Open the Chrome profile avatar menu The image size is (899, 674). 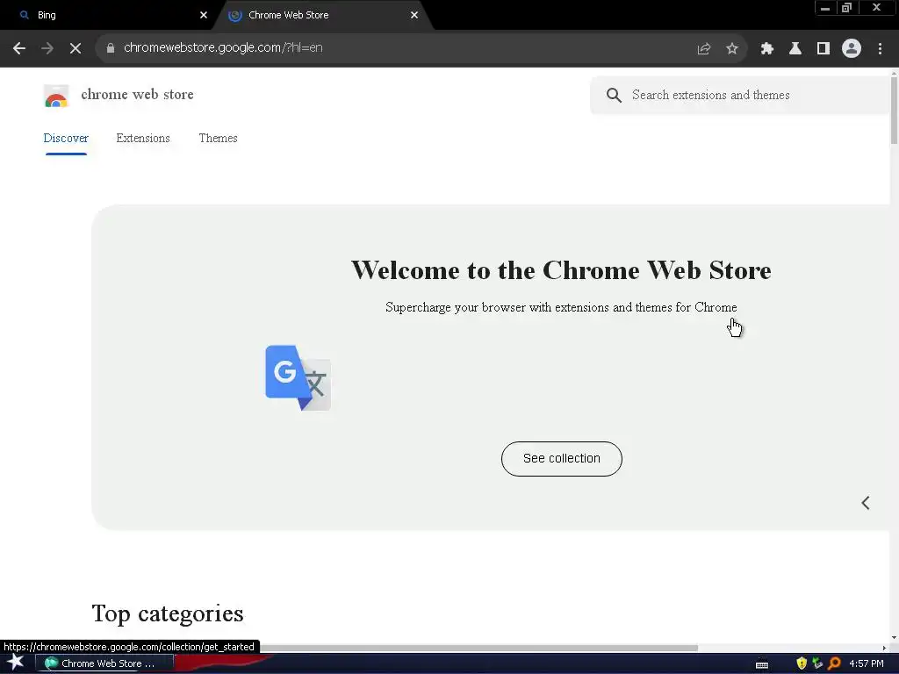[852, 49]
